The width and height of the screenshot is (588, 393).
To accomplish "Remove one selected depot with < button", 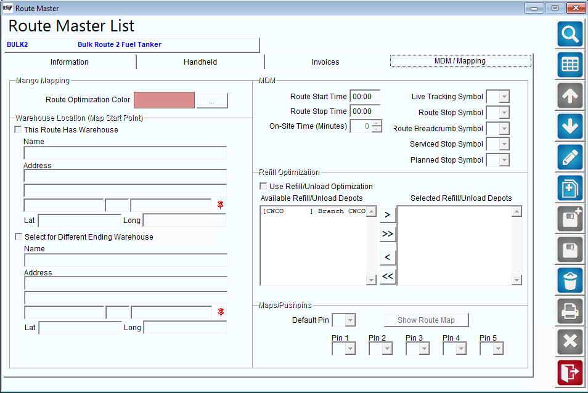I will pyautogui.click(x=387, y=257).
